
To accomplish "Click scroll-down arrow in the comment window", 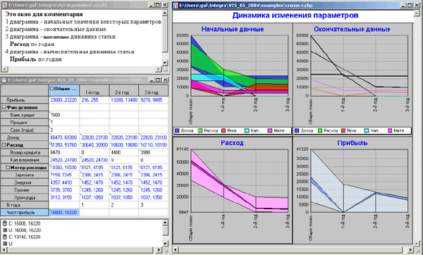I will [165, 63].
